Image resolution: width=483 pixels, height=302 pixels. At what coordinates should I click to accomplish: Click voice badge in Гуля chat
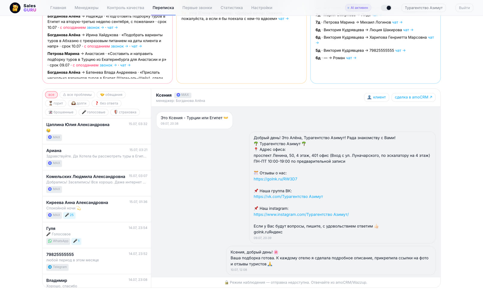76,241
